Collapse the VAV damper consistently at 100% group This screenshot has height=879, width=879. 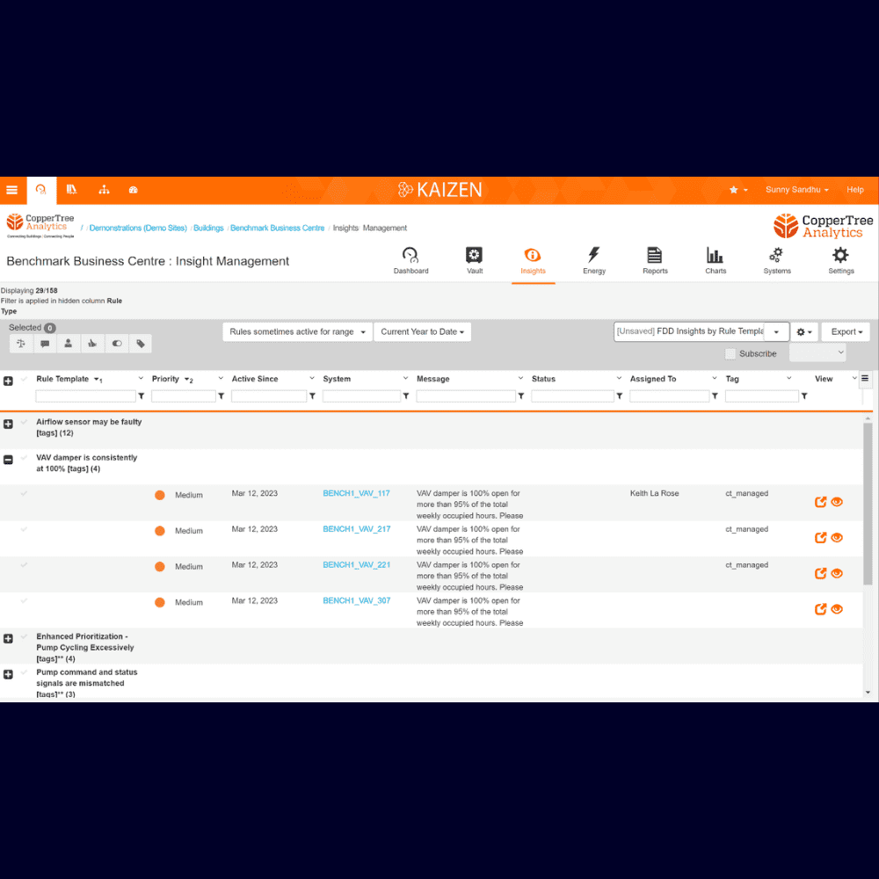tap(8, 460)
